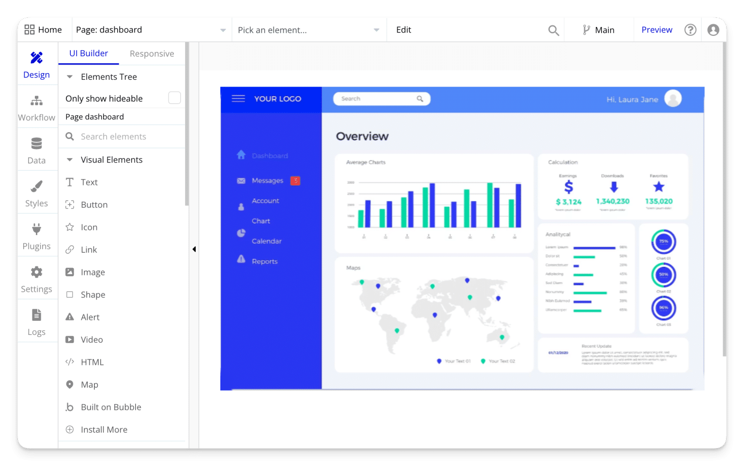Select the Shape element tool
The height and width of the screenshot is (466, 744).
pos(93,294)
